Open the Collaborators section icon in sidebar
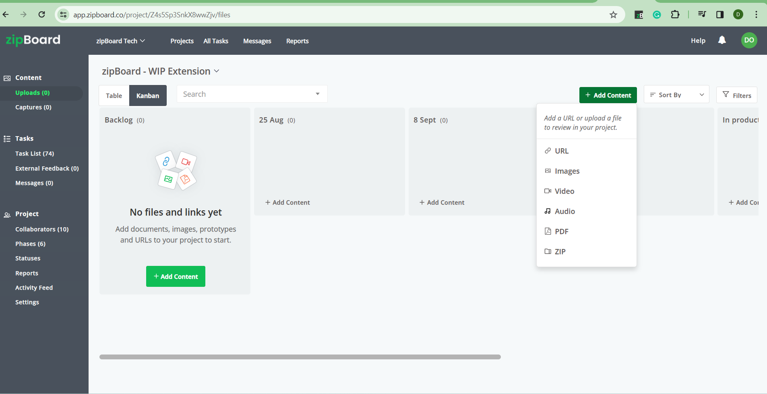This screenshot has height=394, width=767. click(x=7, y=214)
